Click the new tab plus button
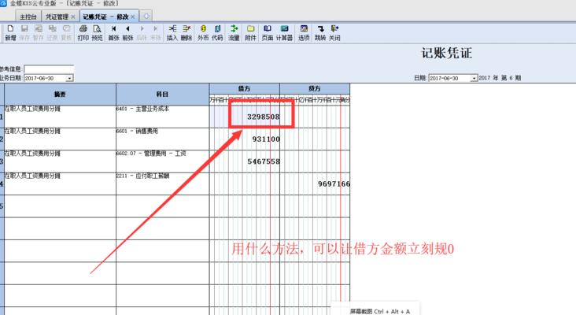 [146, 17]
